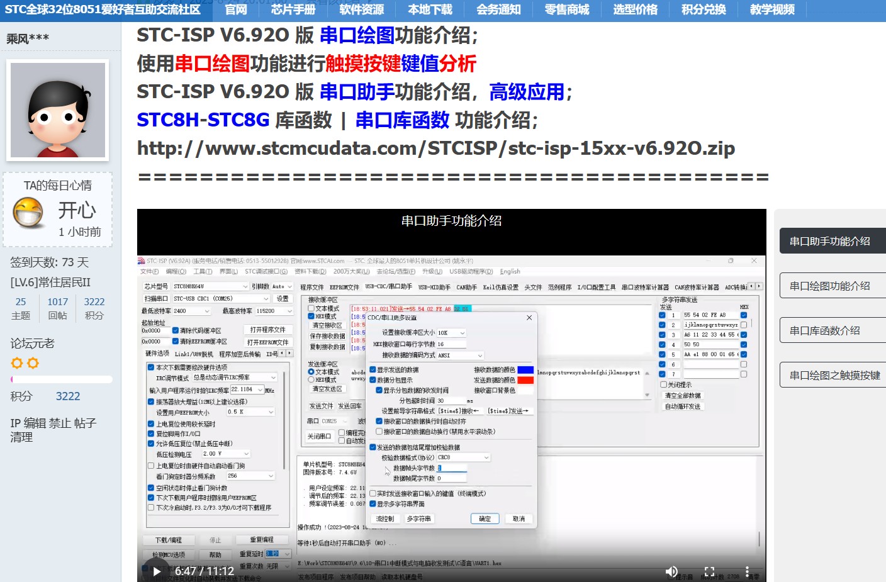Mute the video via speaker icon
Image resolution: width=886 pixels, height=582 pixels.
pyautogui.click(x=671, y=571)
